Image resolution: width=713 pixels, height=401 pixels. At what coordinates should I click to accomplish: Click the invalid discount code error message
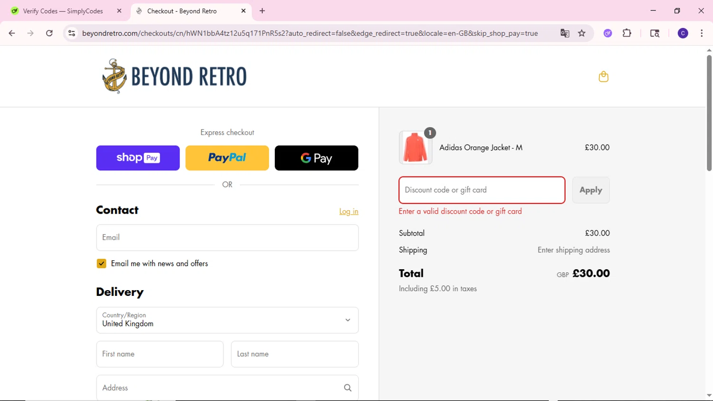460,211
